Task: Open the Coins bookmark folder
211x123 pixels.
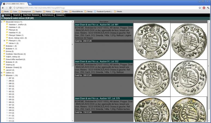Action: (14, 11)
